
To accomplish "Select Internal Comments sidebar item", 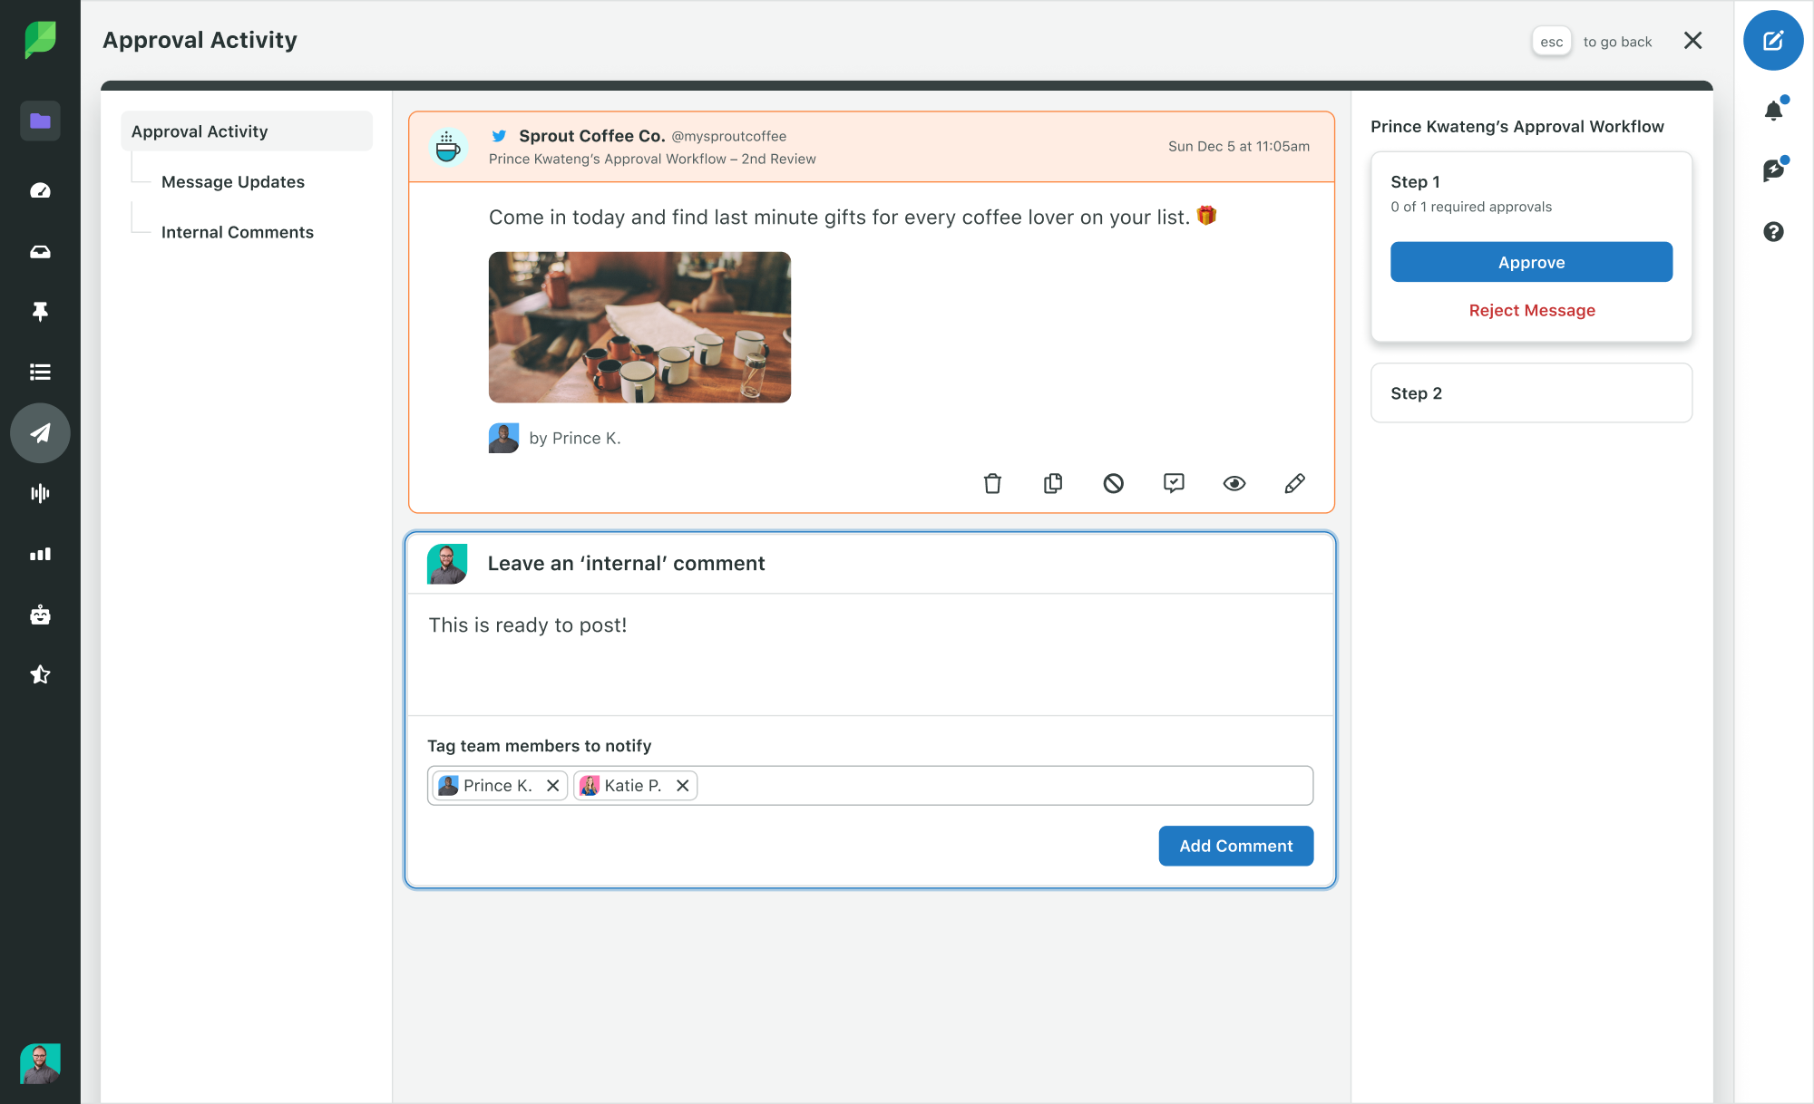I will [237, 232].
